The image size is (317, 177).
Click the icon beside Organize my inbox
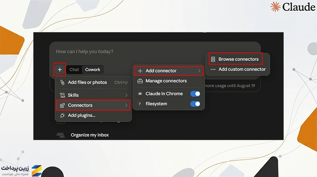click(x=61, y=135)
